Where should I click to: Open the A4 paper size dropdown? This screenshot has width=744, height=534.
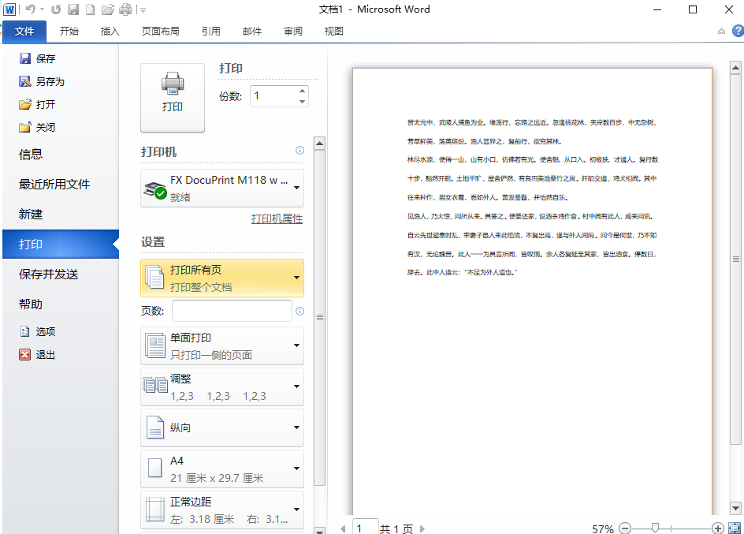pyautogui.click(x=222, y=469)
